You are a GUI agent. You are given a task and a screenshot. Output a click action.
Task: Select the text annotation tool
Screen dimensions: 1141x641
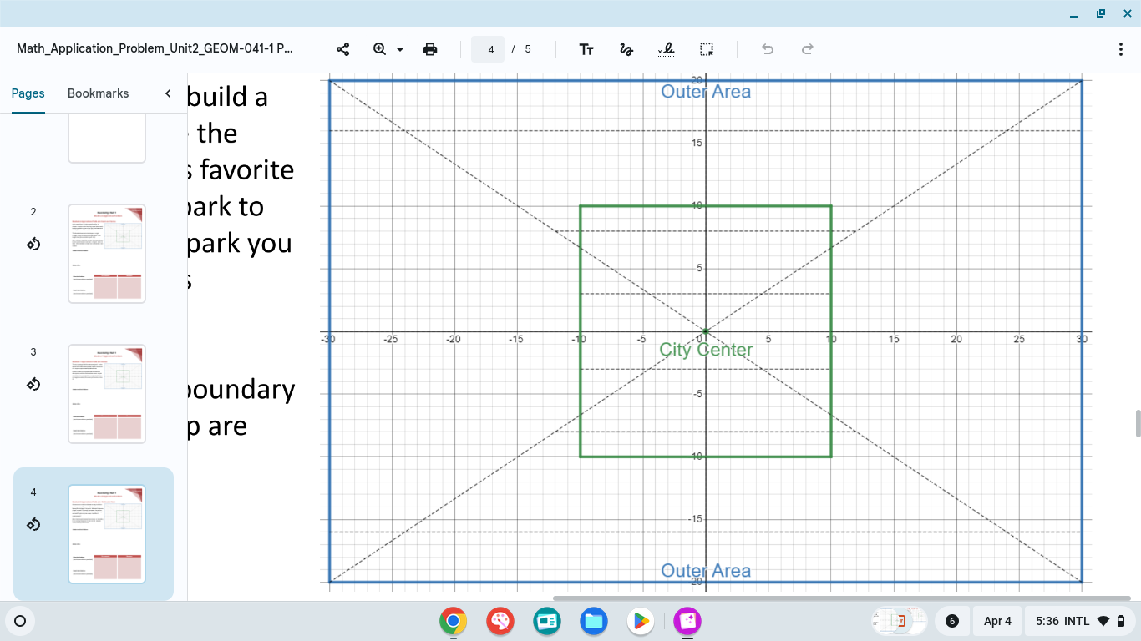coord(586,49)
